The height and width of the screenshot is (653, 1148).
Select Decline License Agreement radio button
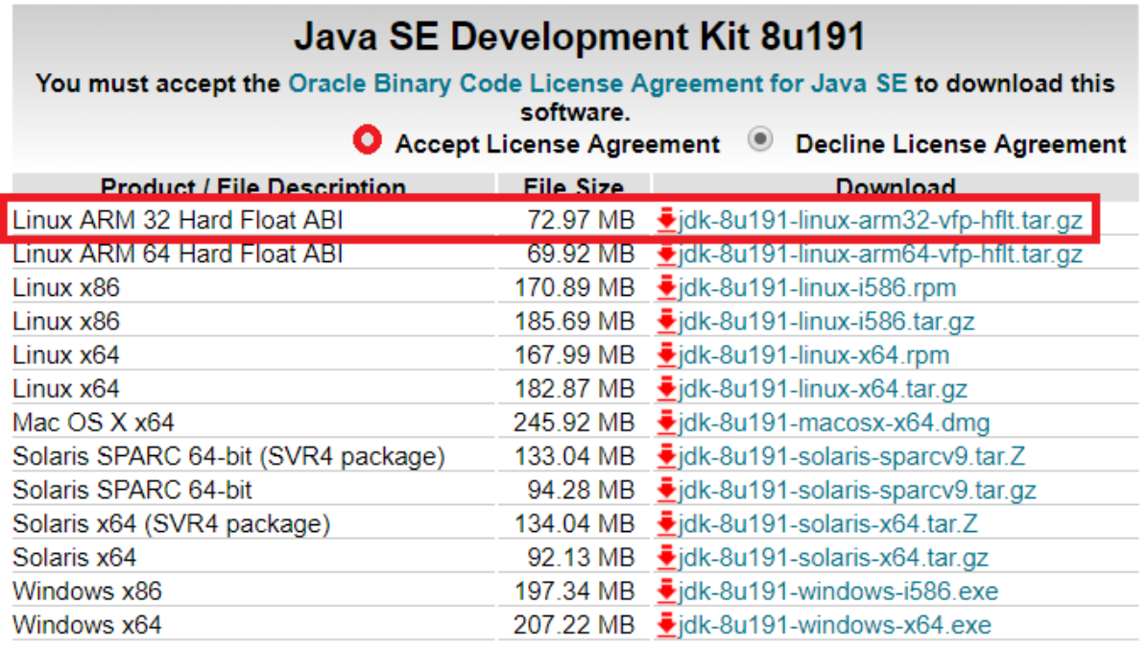[760, 139]
